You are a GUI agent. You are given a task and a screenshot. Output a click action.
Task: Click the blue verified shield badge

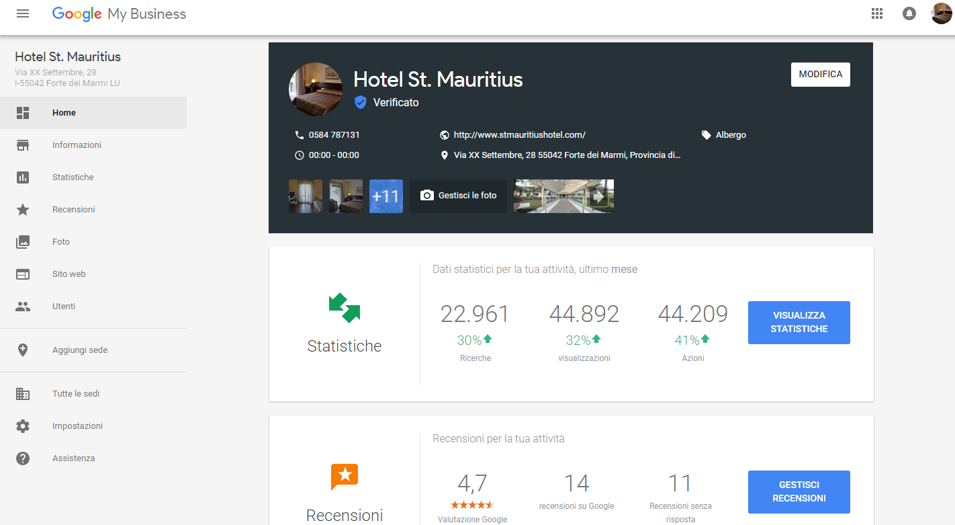click(361, 102)
